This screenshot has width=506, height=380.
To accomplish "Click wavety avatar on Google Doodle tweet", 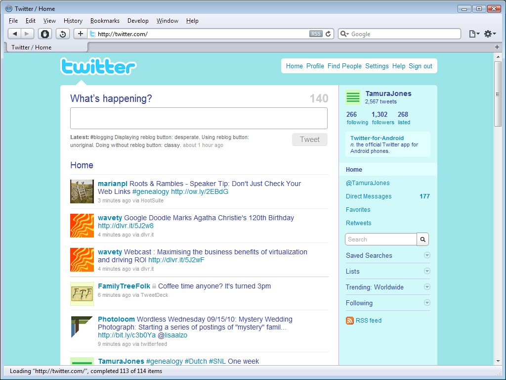I will tap(82, 226).
